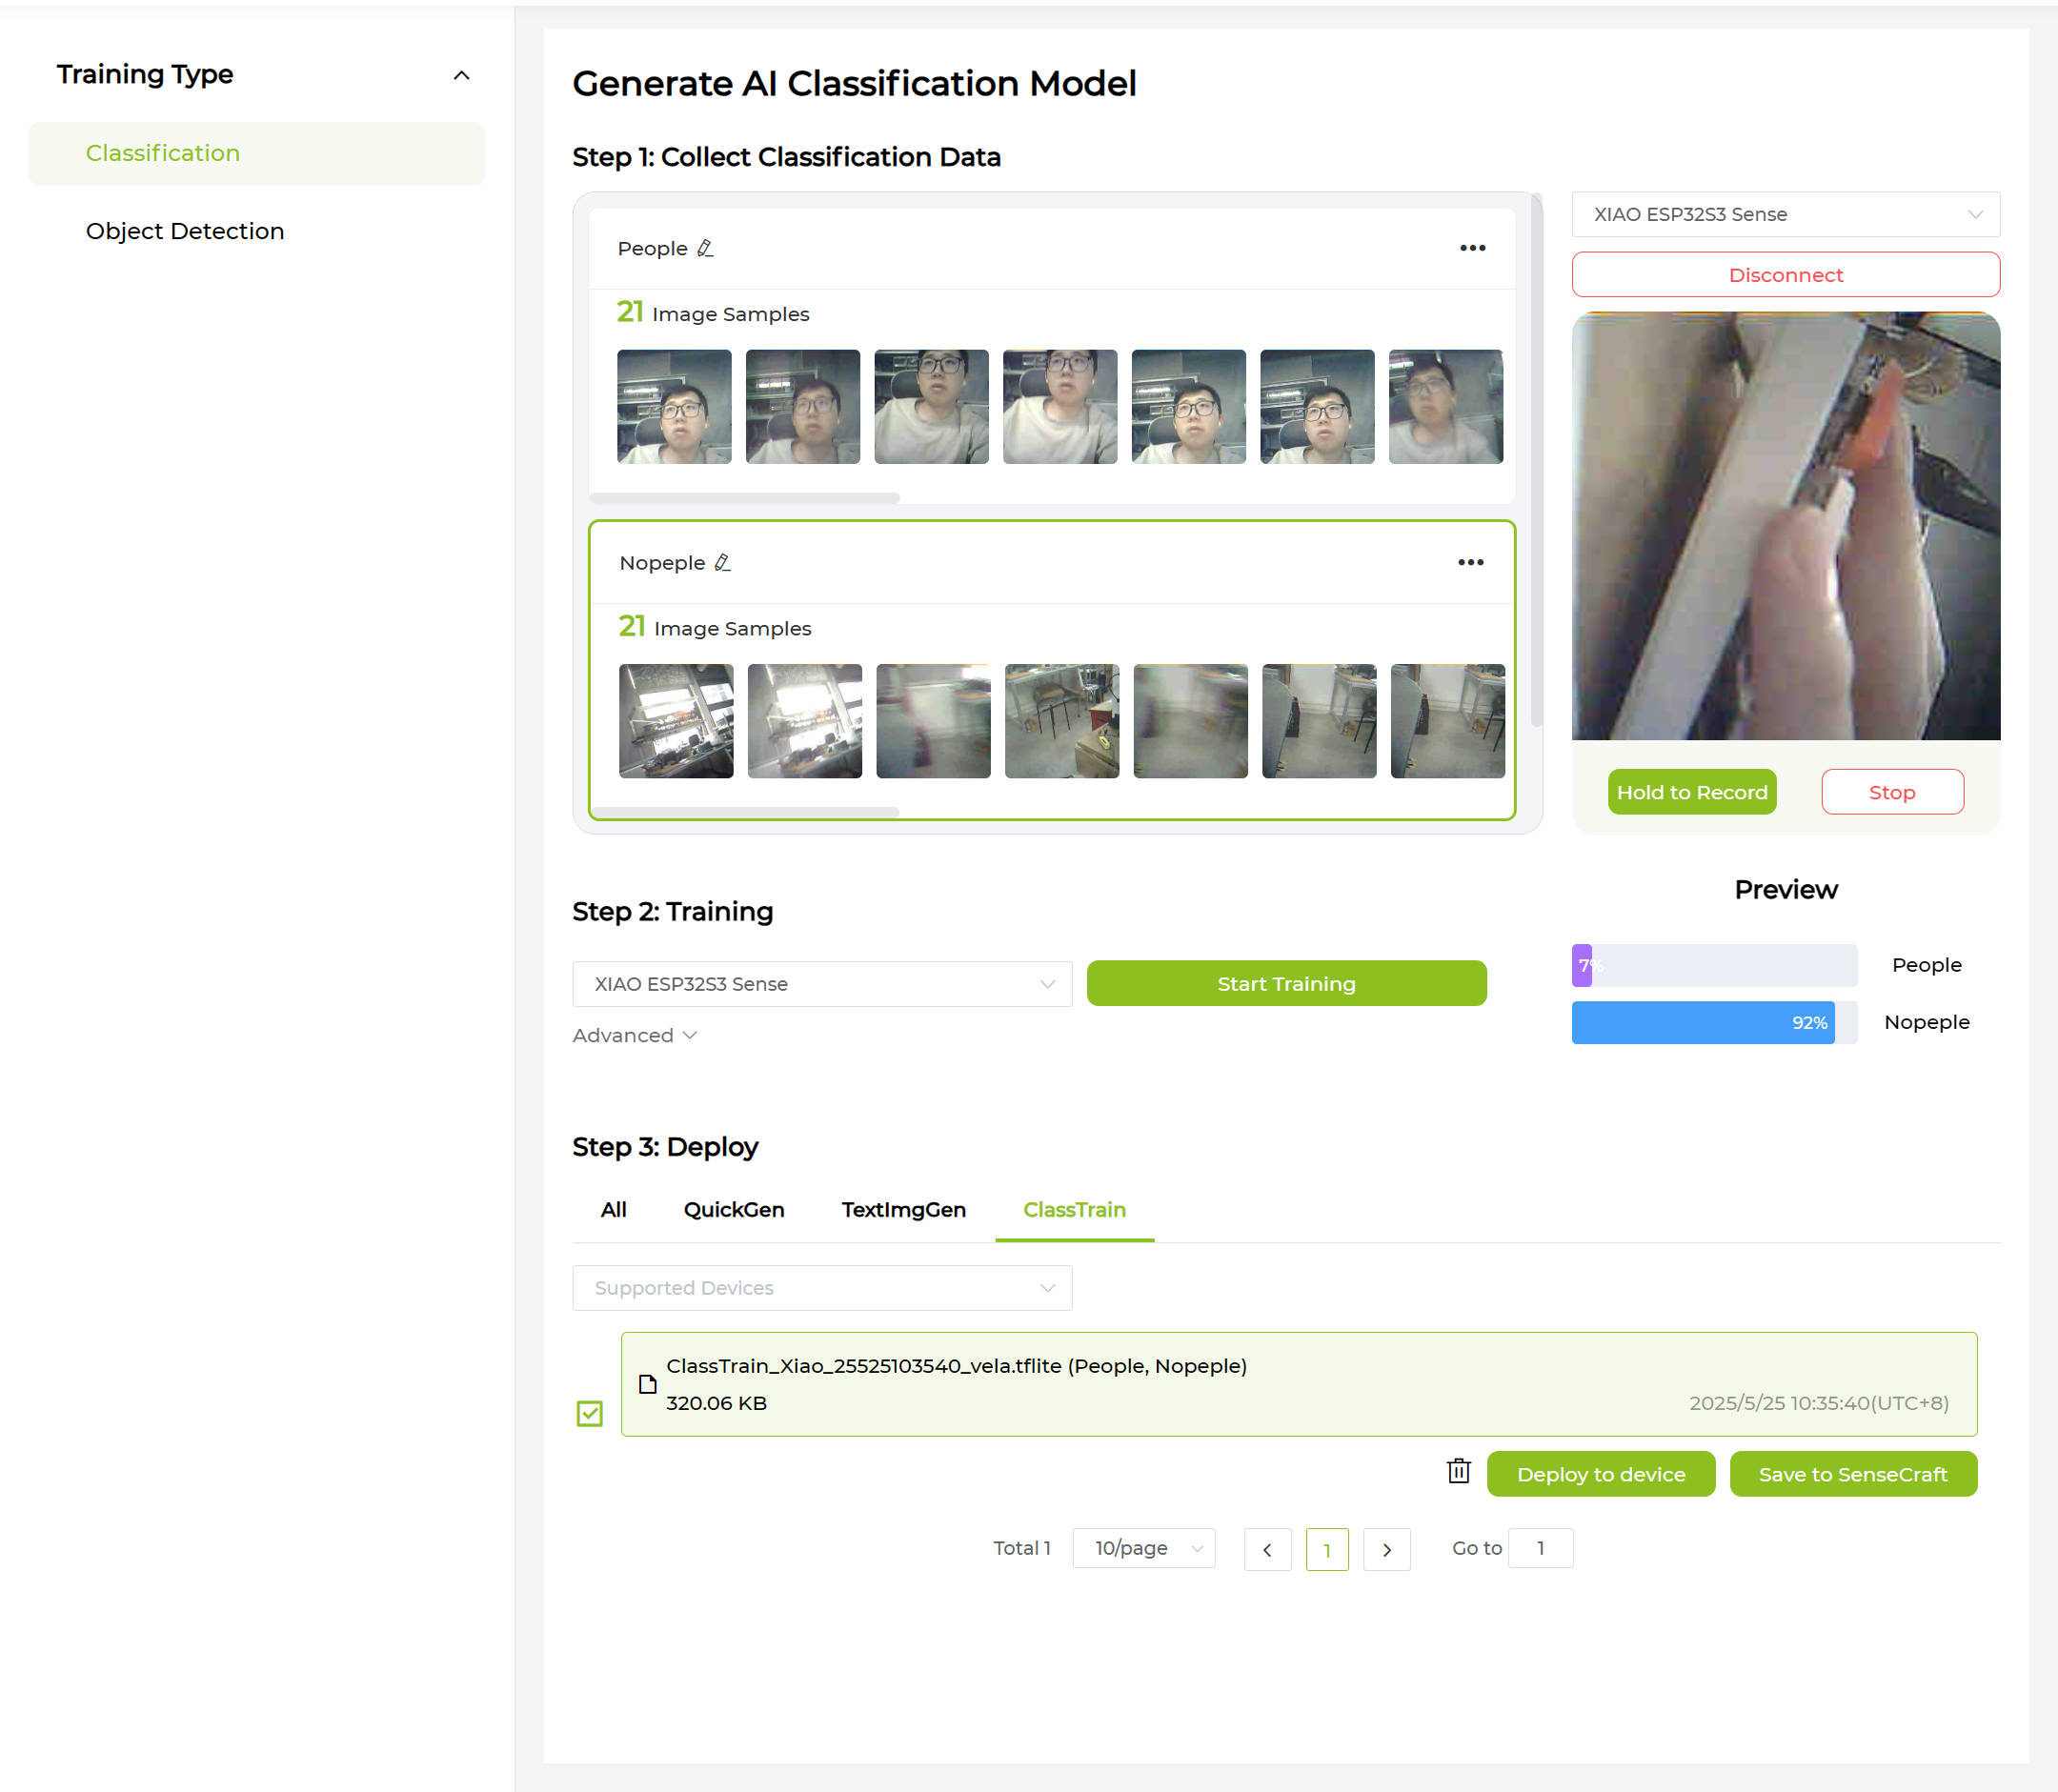Click Deploy to device button
This screenshot has width=2058, height=1792.
click(x=1600, y=1474)
